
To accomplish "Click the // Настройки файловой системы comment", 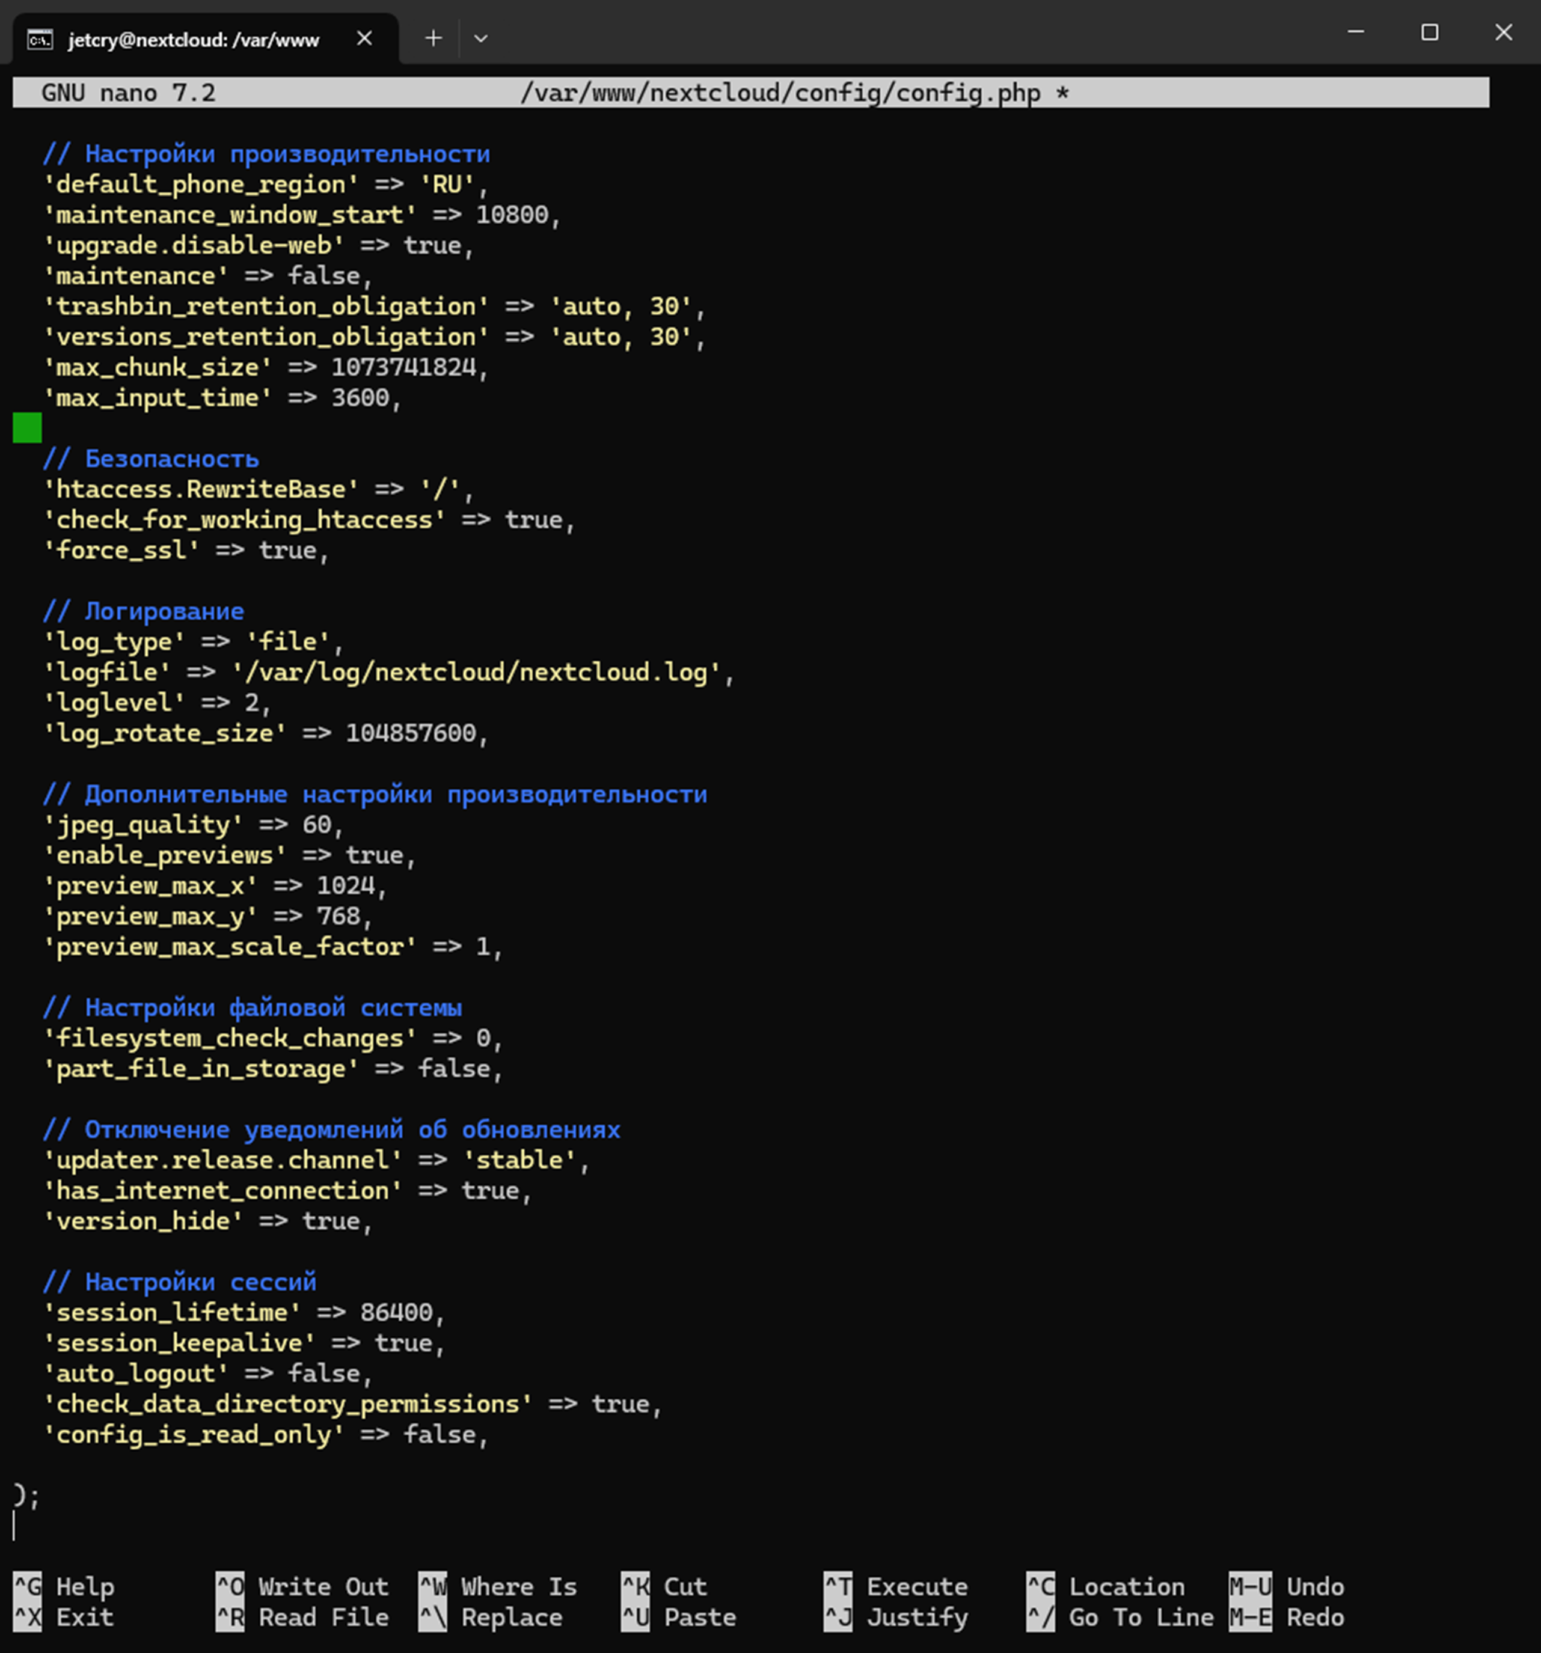I will pyautogui.click(x=252, y=1007).
